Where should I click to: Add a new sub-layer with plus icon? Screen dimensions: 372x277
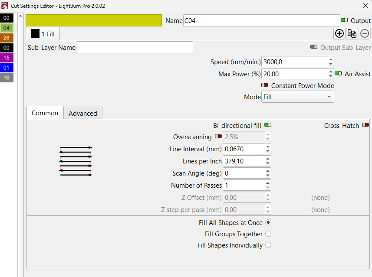pos(339,33)
